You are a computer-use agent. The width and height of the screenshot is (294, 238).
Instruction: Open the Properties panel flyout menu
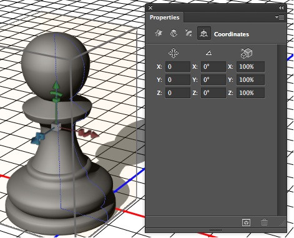[x=280, y=17]
